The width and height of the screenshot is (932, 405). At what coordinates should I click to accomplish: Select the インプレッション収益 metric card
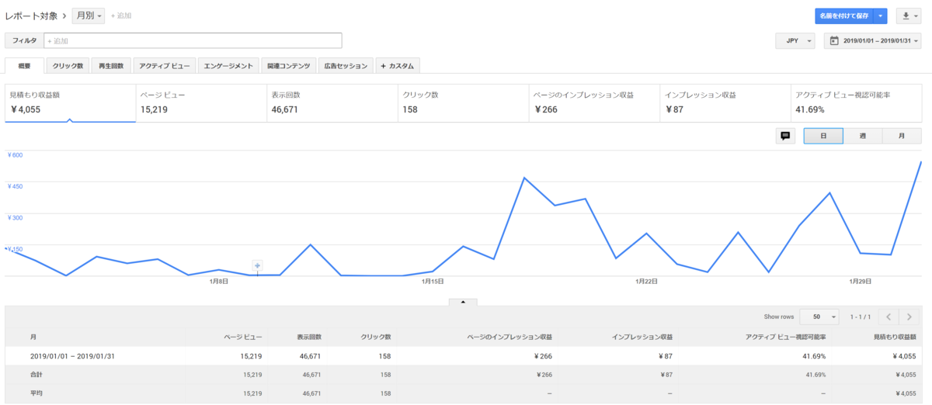725,102
